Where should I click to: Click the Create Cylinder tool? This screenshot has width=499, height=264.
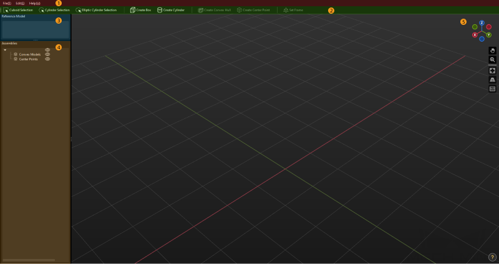pyautogui.click(x=171, y=10)
